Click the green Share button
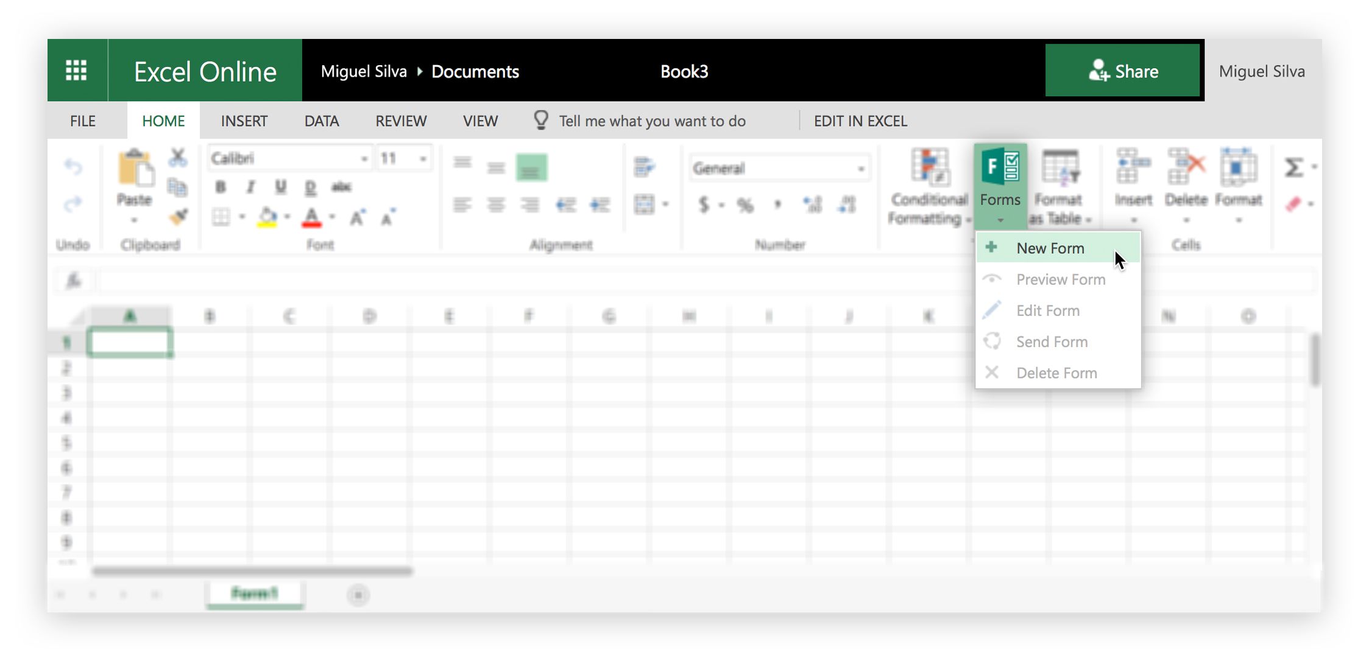The height and width of the screenshot is (658, 1369). pyautogui.click(x=1122, y=71)
